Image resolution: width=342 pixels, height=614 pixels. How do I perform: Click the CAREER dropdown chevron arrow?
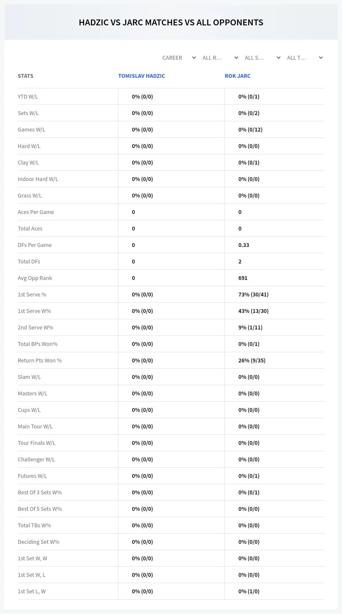[194, 58]
